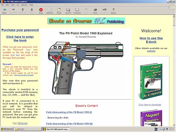176x132 pixels.
Task: Click the Copy toolbar icon
Action: click(x=86, y=10)
